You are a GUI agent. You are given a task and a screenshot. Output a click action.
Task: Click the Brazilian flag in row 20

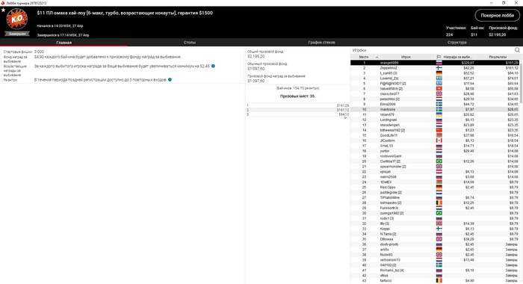439,161
